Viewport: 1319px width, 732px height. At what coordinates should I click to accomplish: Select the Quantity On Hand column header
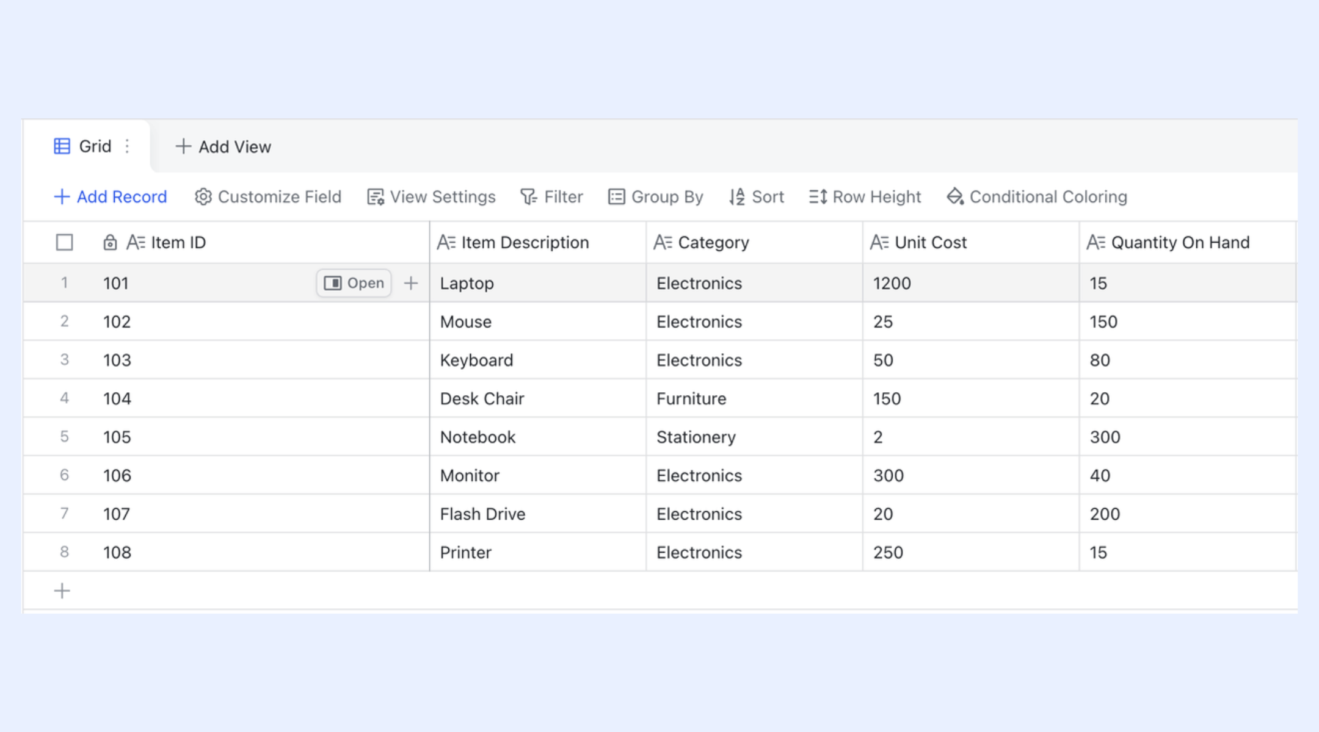click(x=1187, y=243)
